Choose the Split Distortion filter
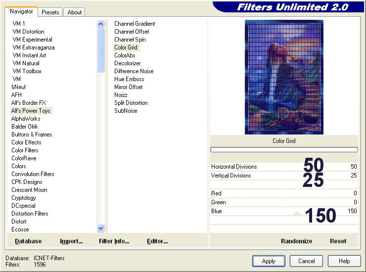This screenshot has width=366, height=272. 131,103
